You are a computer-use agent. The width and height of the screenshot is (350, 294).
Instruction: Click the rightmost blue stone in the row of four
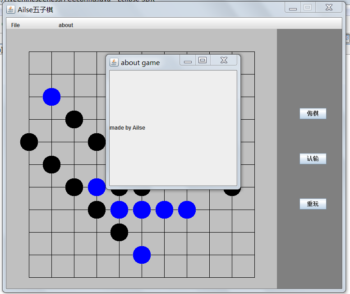point(187,210)
